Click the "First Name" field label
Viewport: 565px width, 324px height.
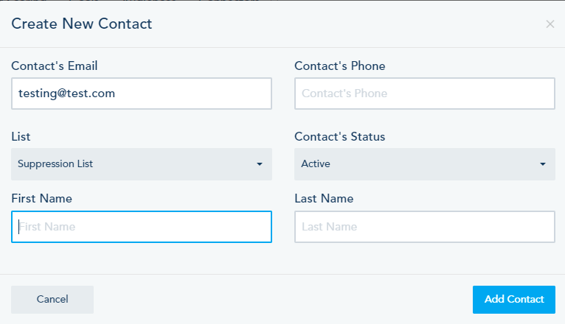pos(41,199)
